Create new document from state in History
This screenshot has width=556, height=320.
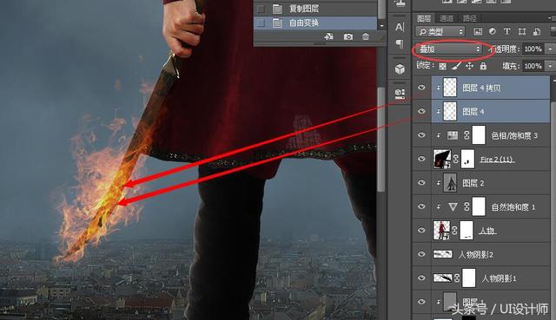(x=328, y=36)
